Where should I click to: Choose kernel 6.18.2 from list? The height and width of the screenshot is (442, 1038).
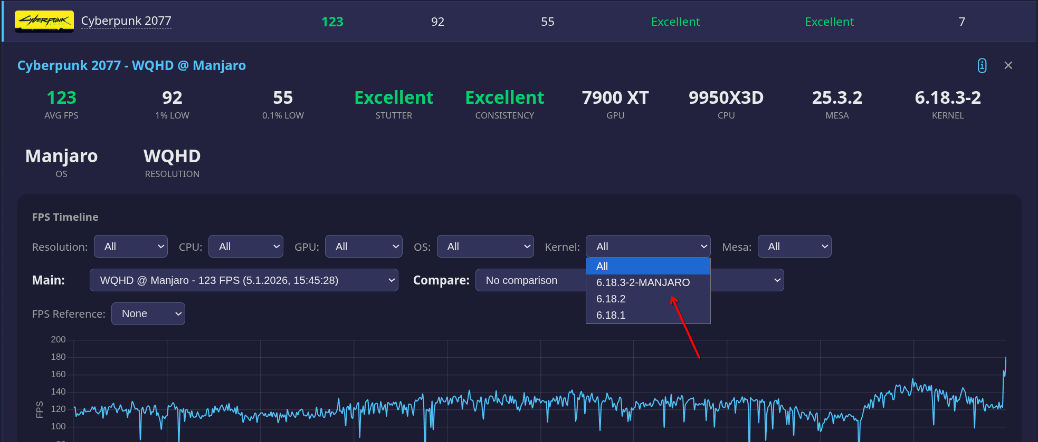(648, 299)
